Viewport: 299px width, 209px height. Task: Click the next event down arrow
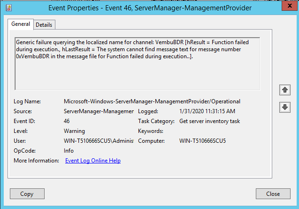(x=284, y=107)
